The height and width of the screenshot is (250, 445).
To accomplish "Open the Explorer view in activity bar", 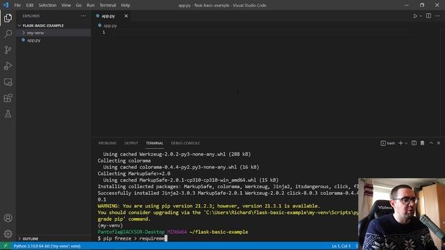I will [x=8, y=18].
